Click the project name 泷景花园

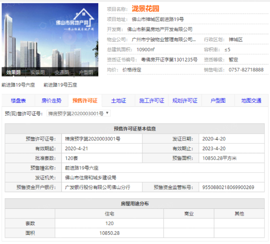coord(145,8)
